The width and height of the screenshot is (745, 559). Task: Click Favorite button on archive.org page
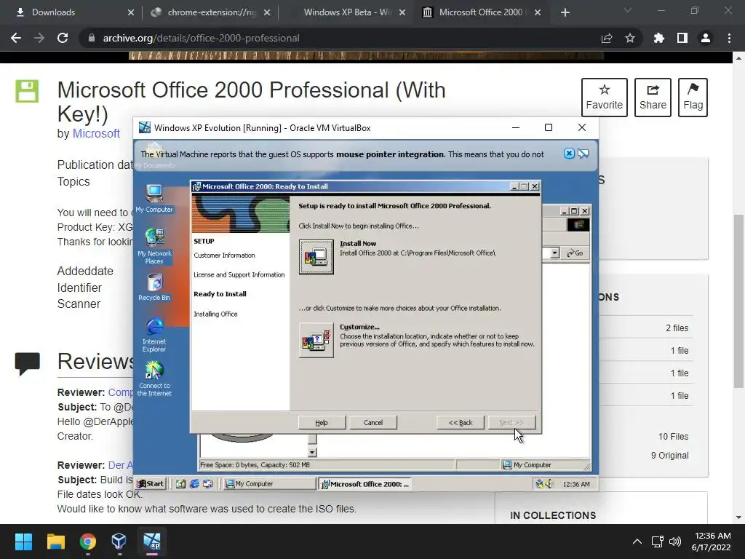pos(605,98)
